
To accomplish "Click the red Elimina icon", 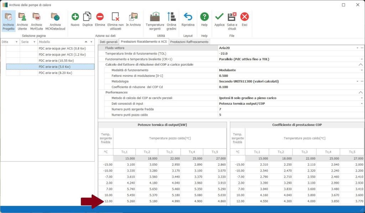I will pos(100,17).
